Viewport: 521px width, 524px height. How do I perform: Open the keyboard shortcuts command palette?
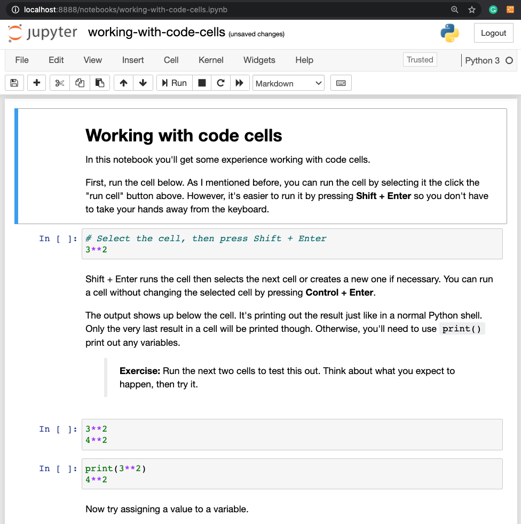[341, 83]
